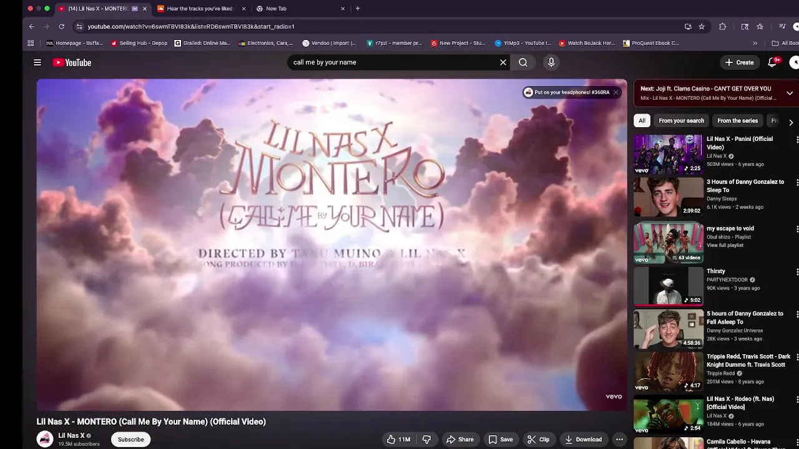Reload the current page
The image size is (799, 449).
pyautogui.click(x=62, y=27)
